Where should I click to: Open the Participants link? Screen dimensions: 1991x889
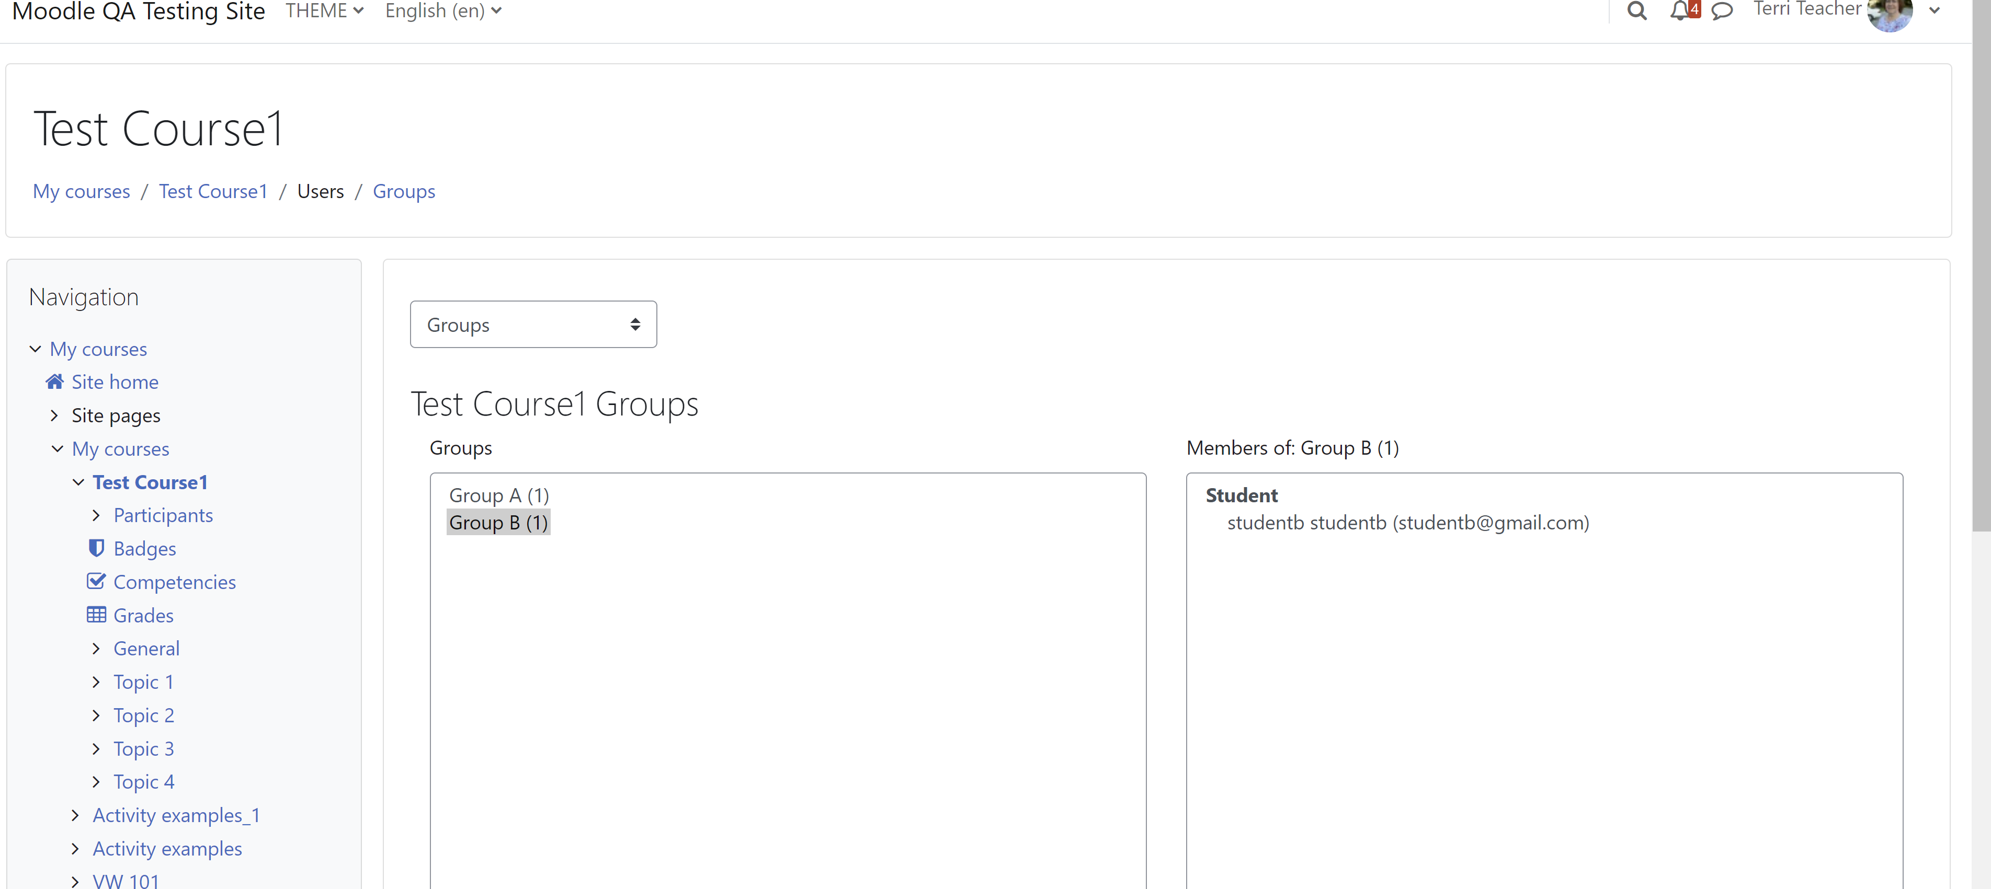pos(163,515)
